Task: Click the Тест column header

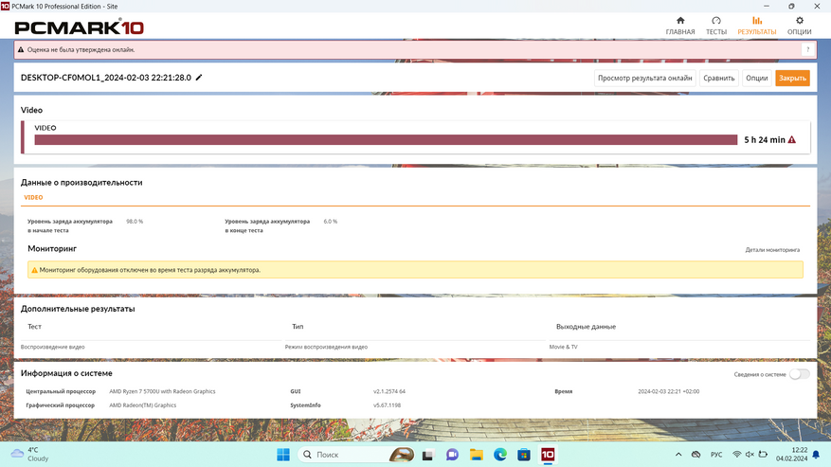Action: click(34, 327)
